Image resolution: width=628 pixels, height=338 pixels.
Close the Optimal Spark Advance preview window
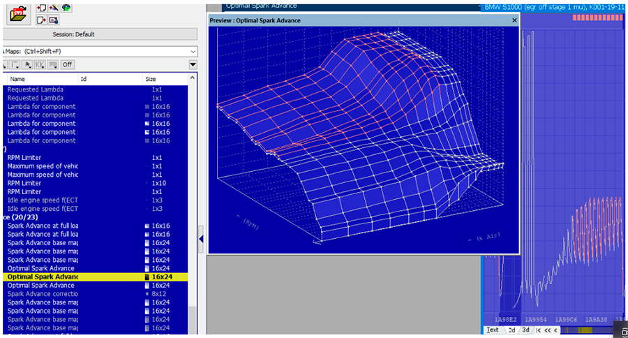tap(514, 20)
